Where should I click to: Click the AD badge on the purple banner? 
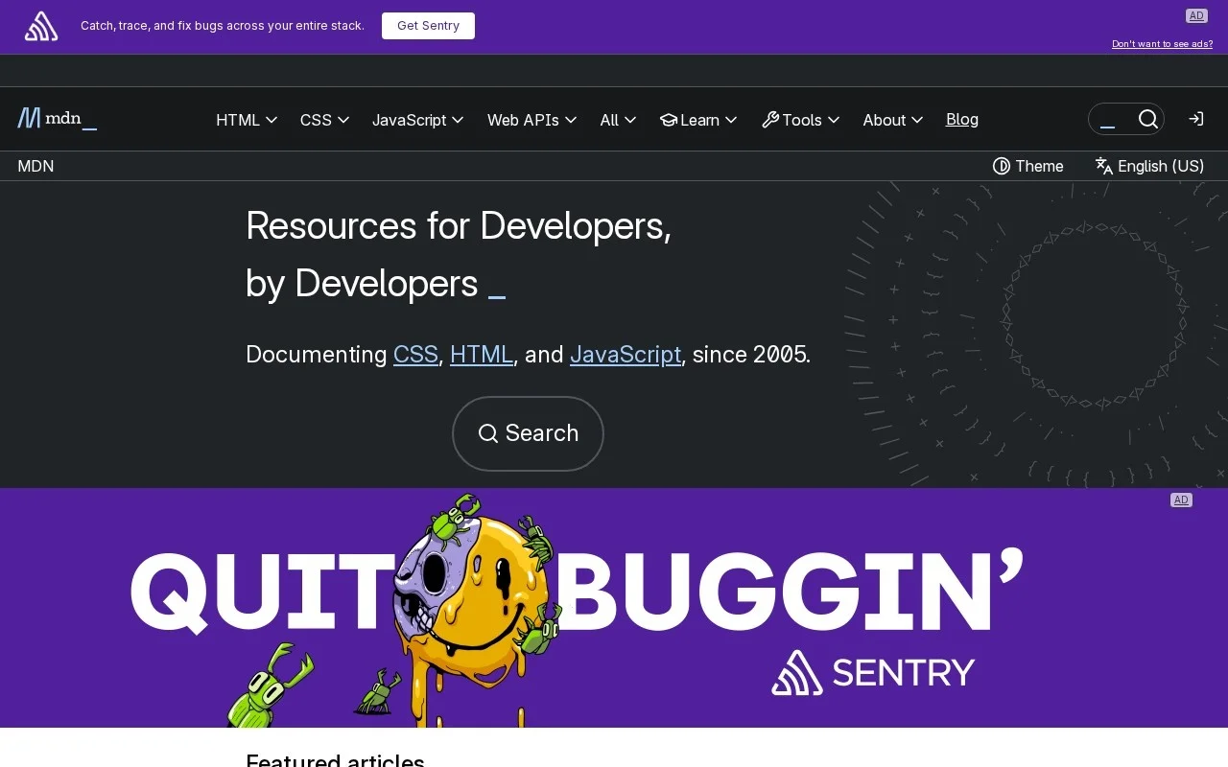[1181, 500]
